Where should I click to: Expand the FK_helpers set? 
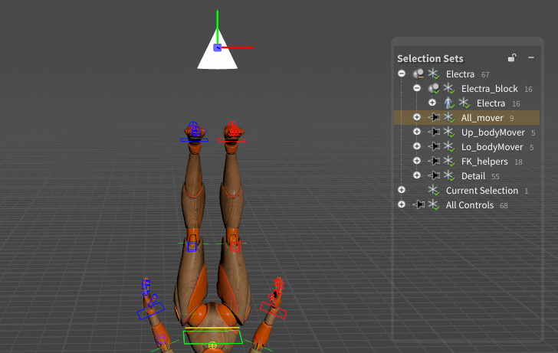(x=417, y=161)
